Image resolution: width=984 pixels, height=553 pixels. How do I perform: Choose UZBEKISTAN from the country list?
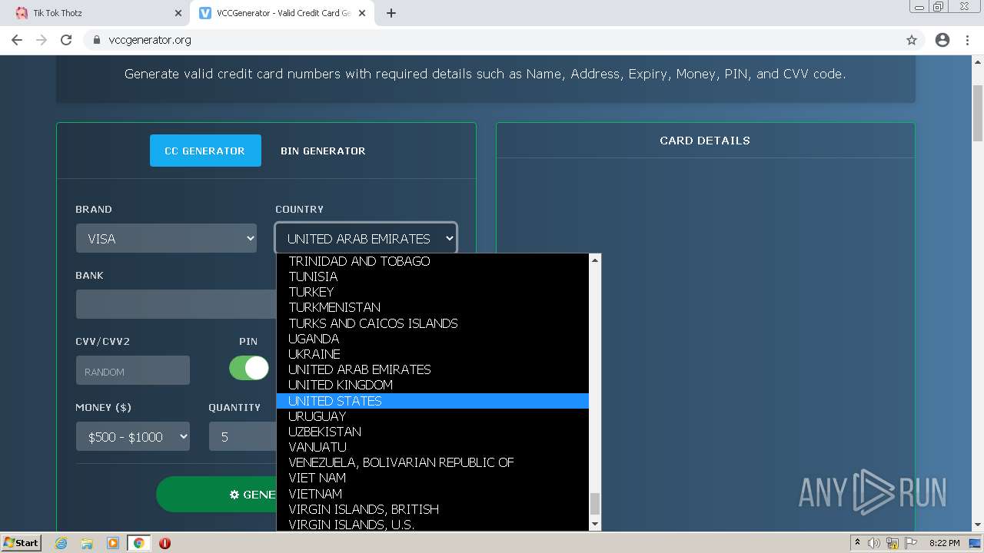[433, 432]
